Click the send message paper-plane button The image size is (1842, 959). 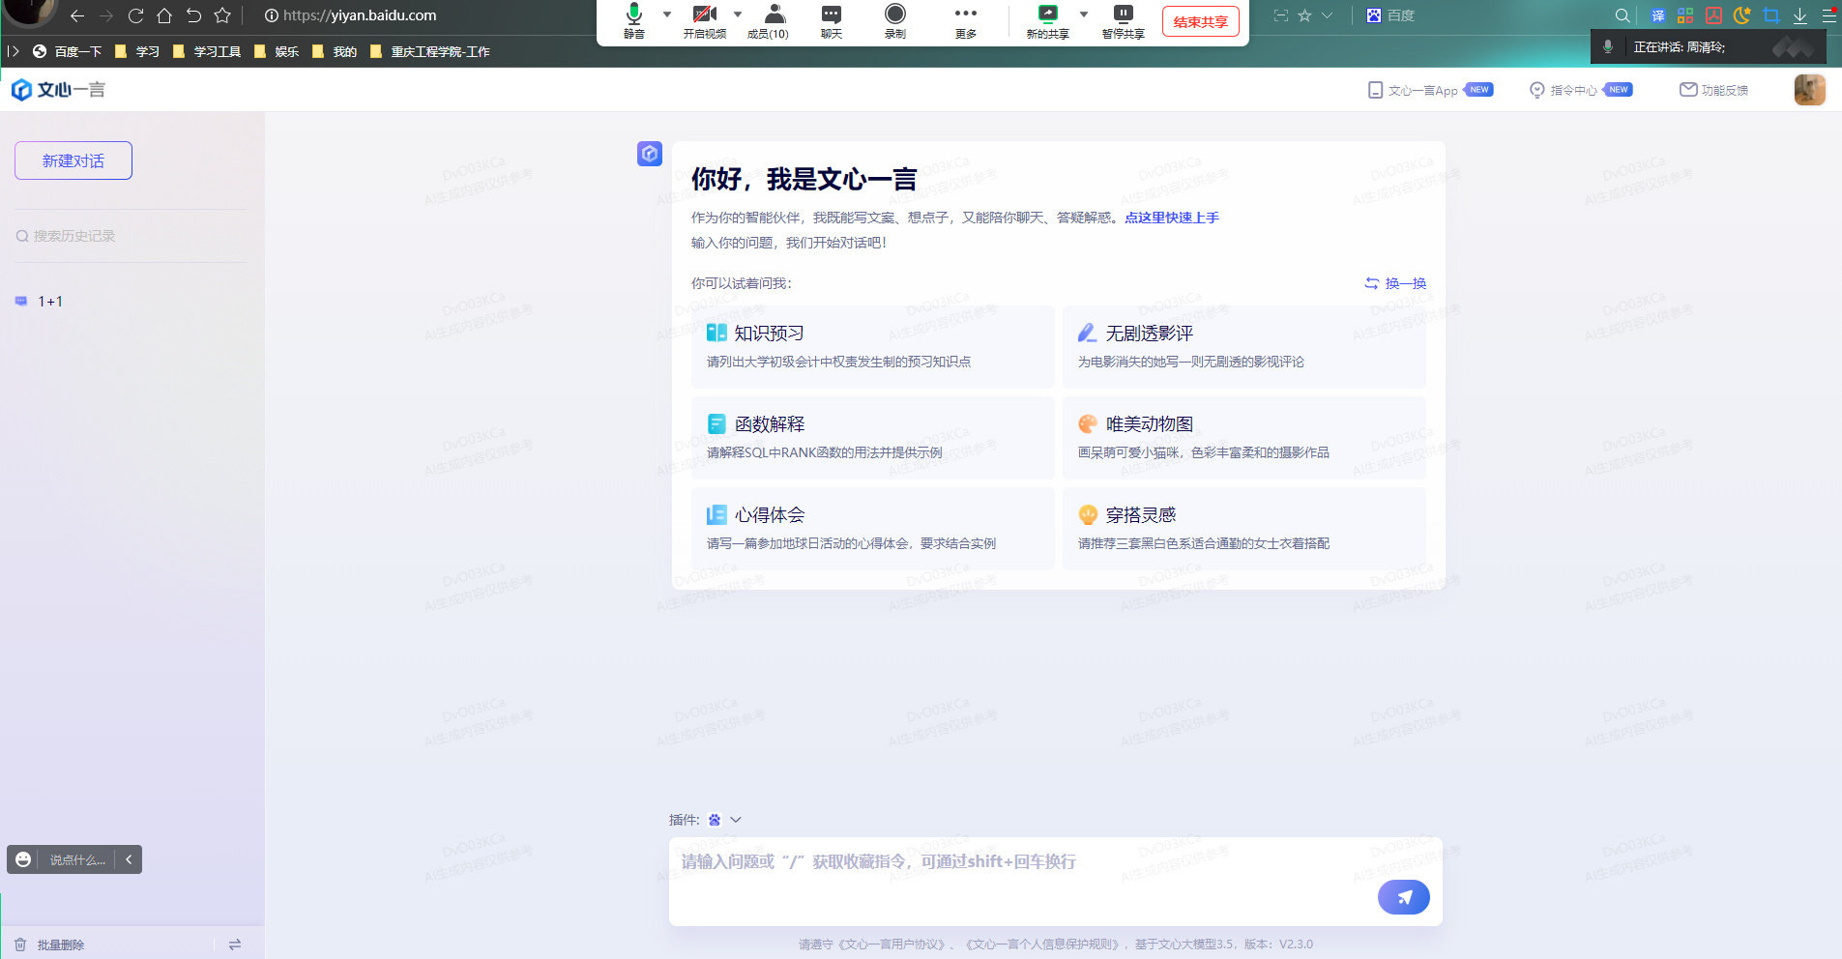click(1403, 897)
